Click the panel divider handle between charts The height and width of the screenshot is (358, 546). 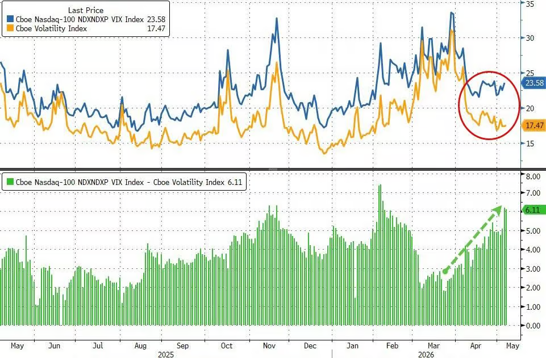[x=273, y=170]
